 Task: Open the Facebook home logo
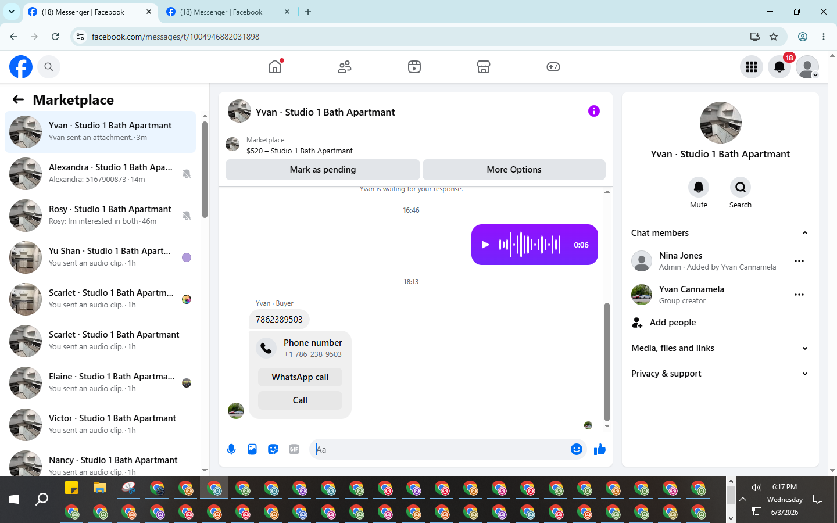(x=21, y=67)
